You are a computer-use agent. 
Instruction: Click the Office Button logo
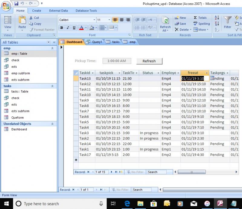pyautogui.click(x=6, y=6)
